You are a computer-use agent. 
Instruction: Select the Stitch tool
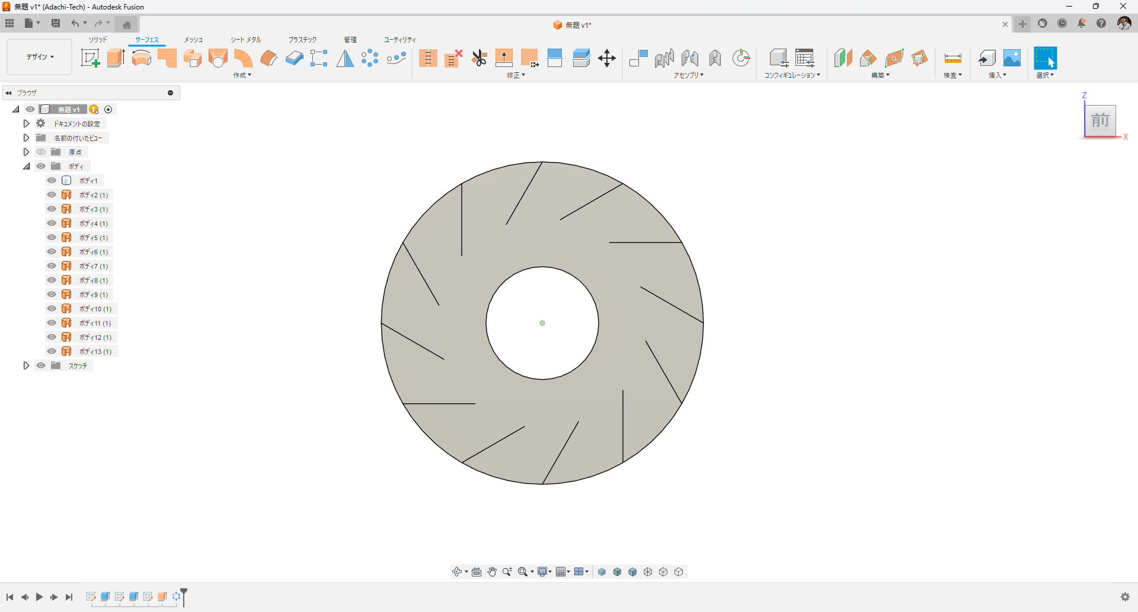click(x=428, y=58)
